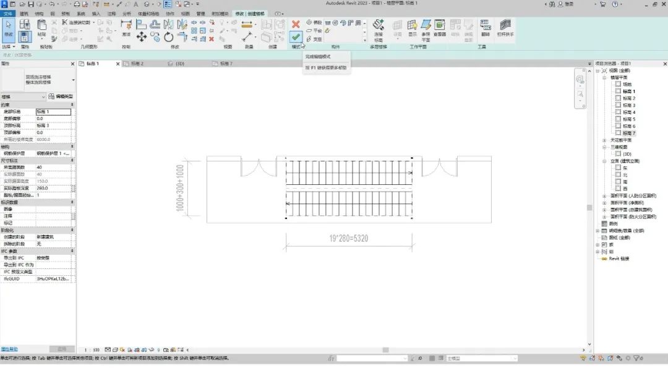Select the Move tool in the Modify panel
The image size is (668, 376).
[142, 37]
